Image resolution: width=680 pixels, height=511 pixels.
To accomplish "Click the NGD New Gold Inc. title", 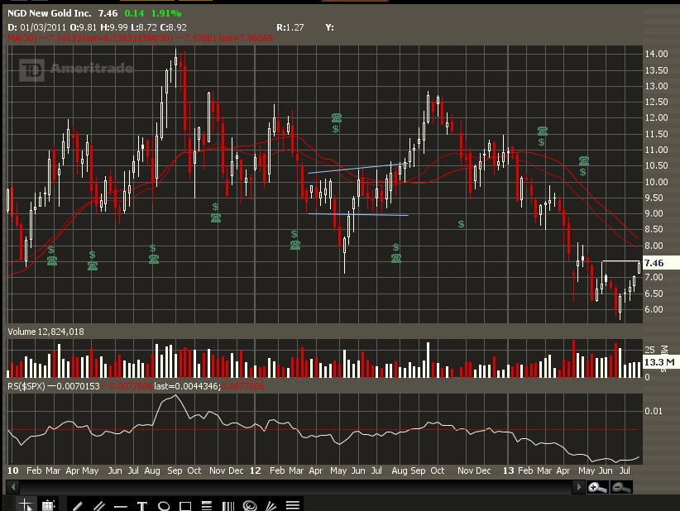I will [48, 14].
